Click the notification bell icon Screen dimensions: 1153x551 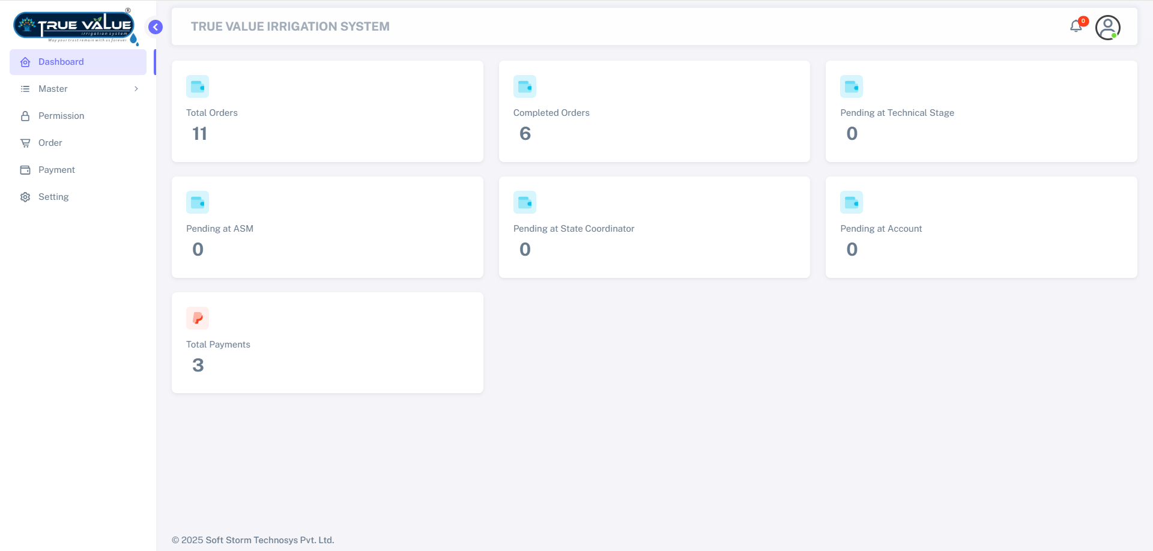click(1076, 27)
